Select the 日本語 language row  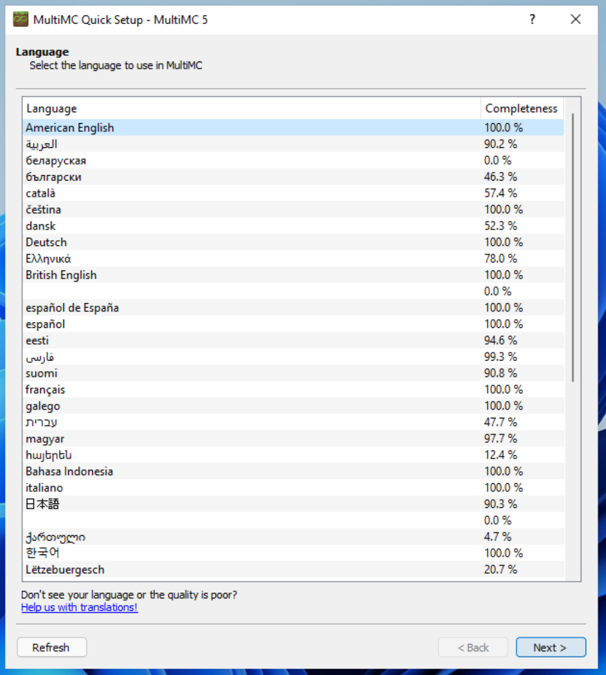[42, 504]
